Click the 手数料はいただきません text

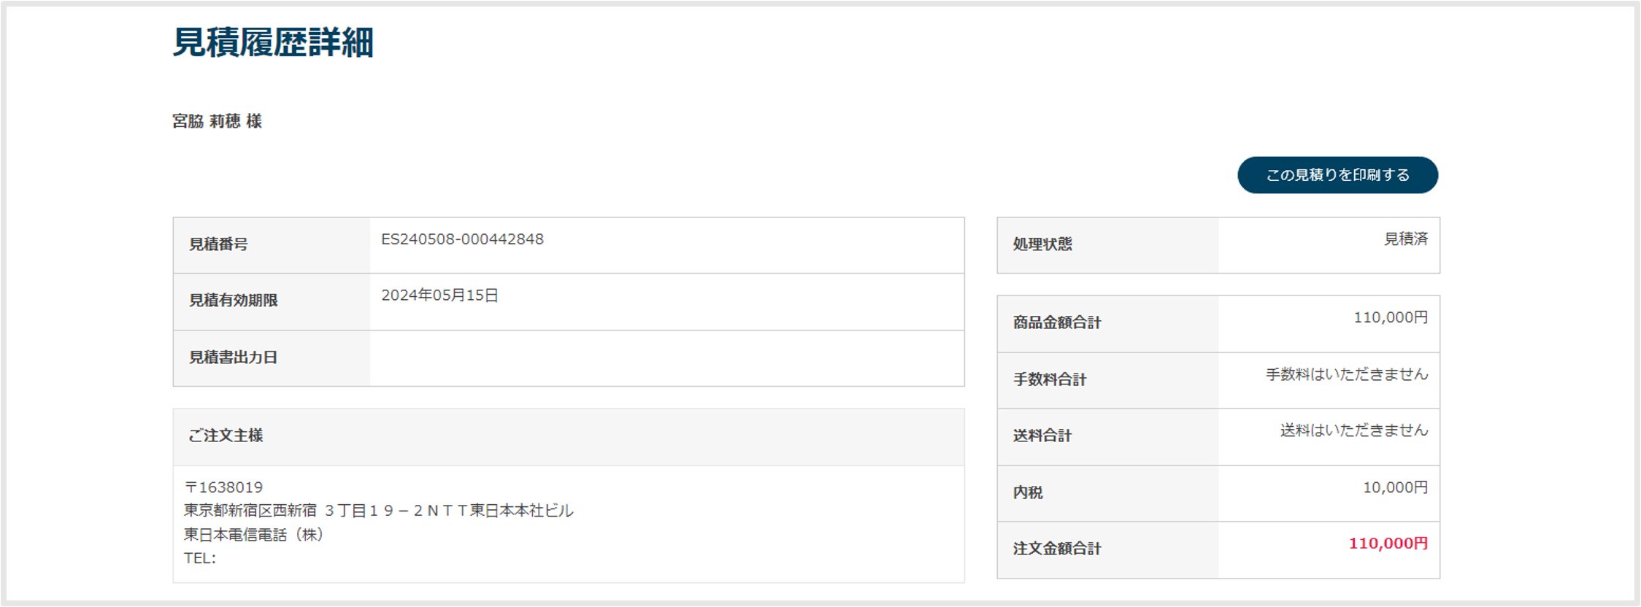point(1347,374)
